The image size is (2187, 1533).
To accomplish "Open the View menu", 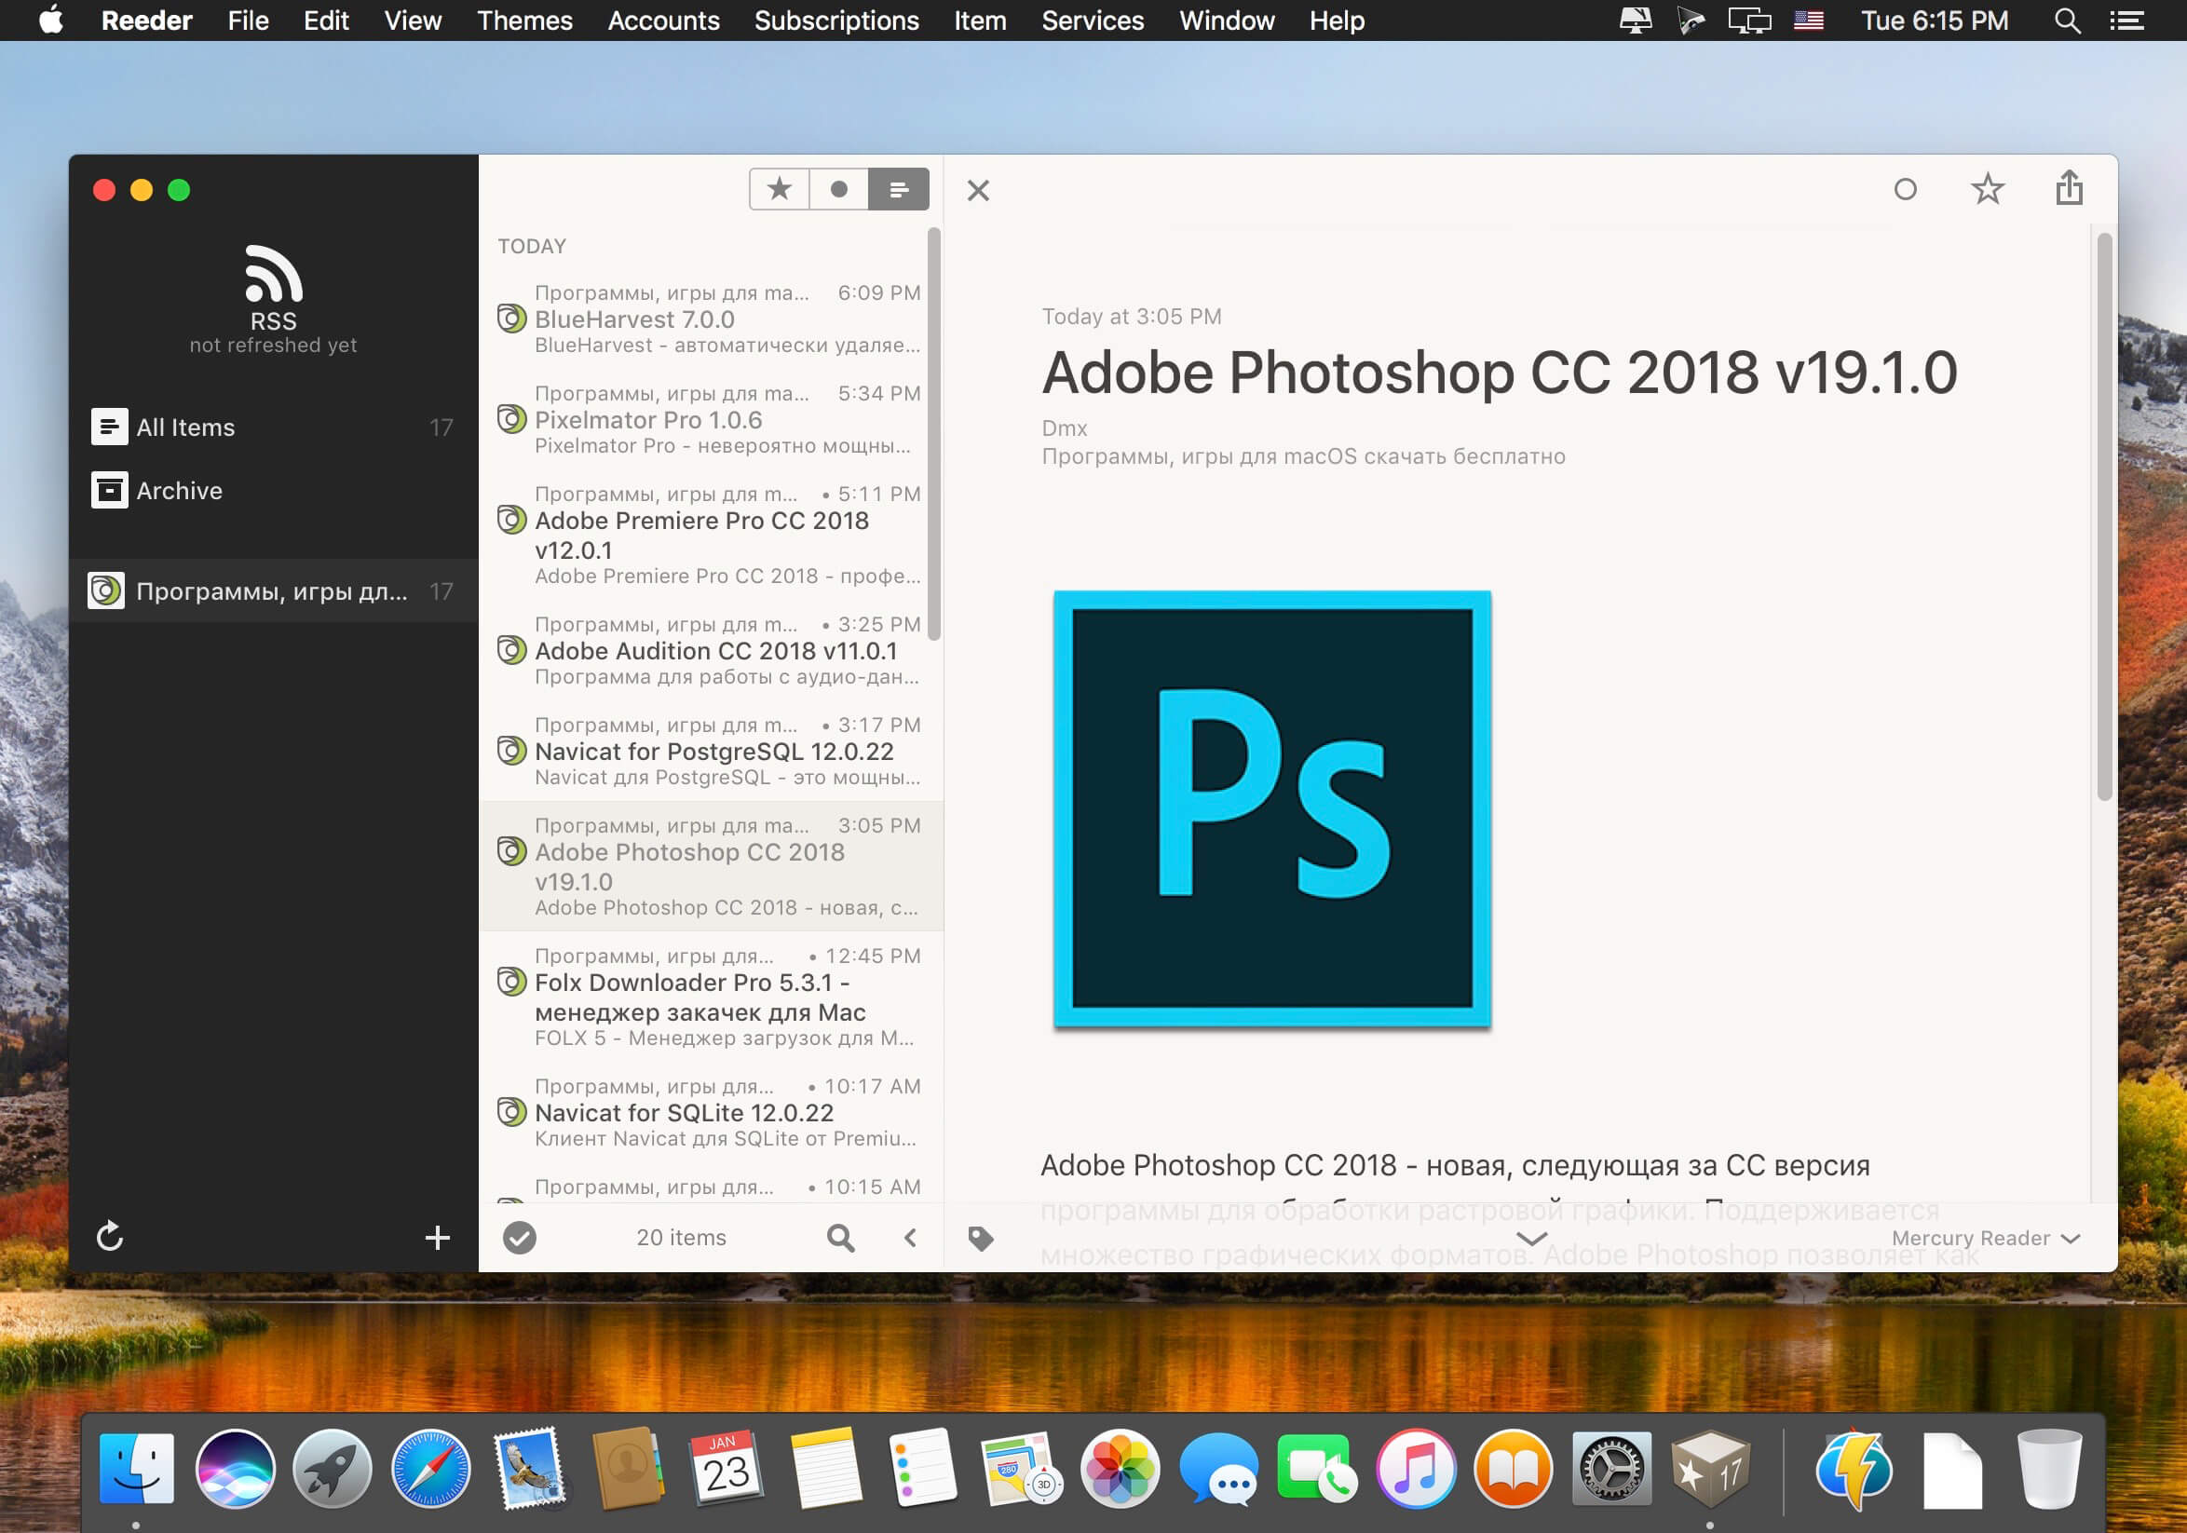I will pos(413,20).
